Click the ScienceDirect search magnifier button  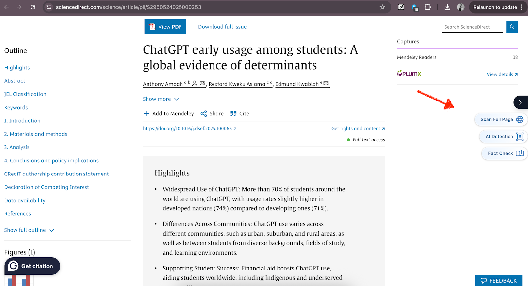pos(512,27)
